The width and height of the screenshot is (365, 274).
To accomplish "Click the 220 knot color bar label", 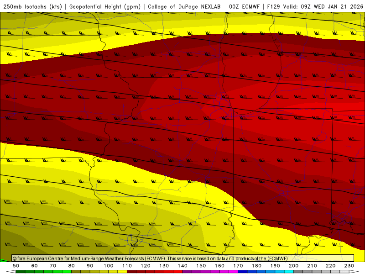I will click(330, 266).
